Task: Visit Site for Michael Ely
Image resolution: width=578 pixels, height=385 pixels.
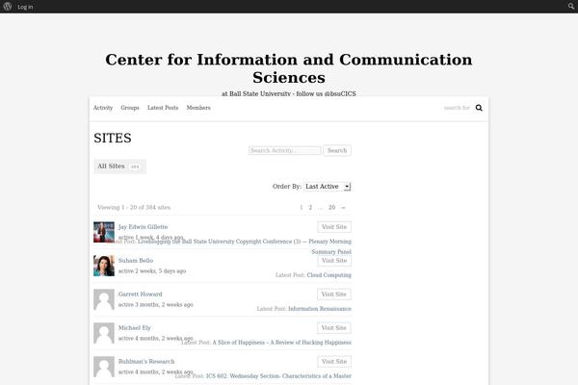Action: (334, 328)
